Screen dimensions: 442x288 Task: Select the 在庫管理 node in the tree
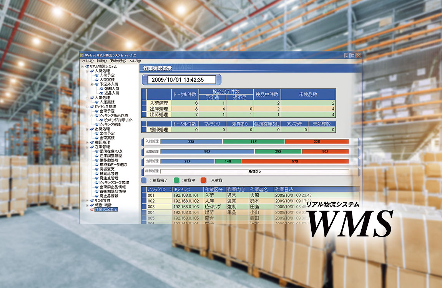tap(103, 147)
